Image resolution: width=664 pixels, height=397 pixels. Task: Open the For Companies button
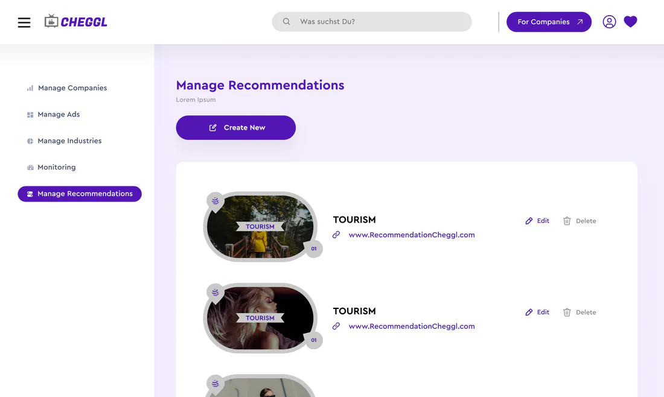549,22
